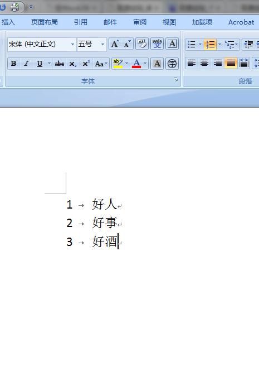Open the Font dialog launcher in 字体 group
The image size is (259, 367).
pyautogui.click(x=176, y=80)
